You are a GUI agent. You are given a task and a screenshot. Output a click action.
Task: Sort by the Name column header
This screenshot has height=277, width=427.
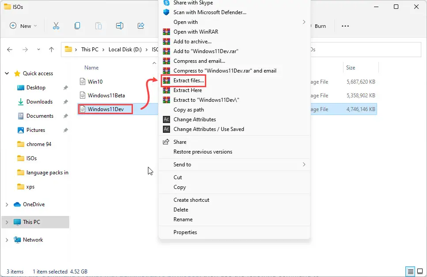91,68
